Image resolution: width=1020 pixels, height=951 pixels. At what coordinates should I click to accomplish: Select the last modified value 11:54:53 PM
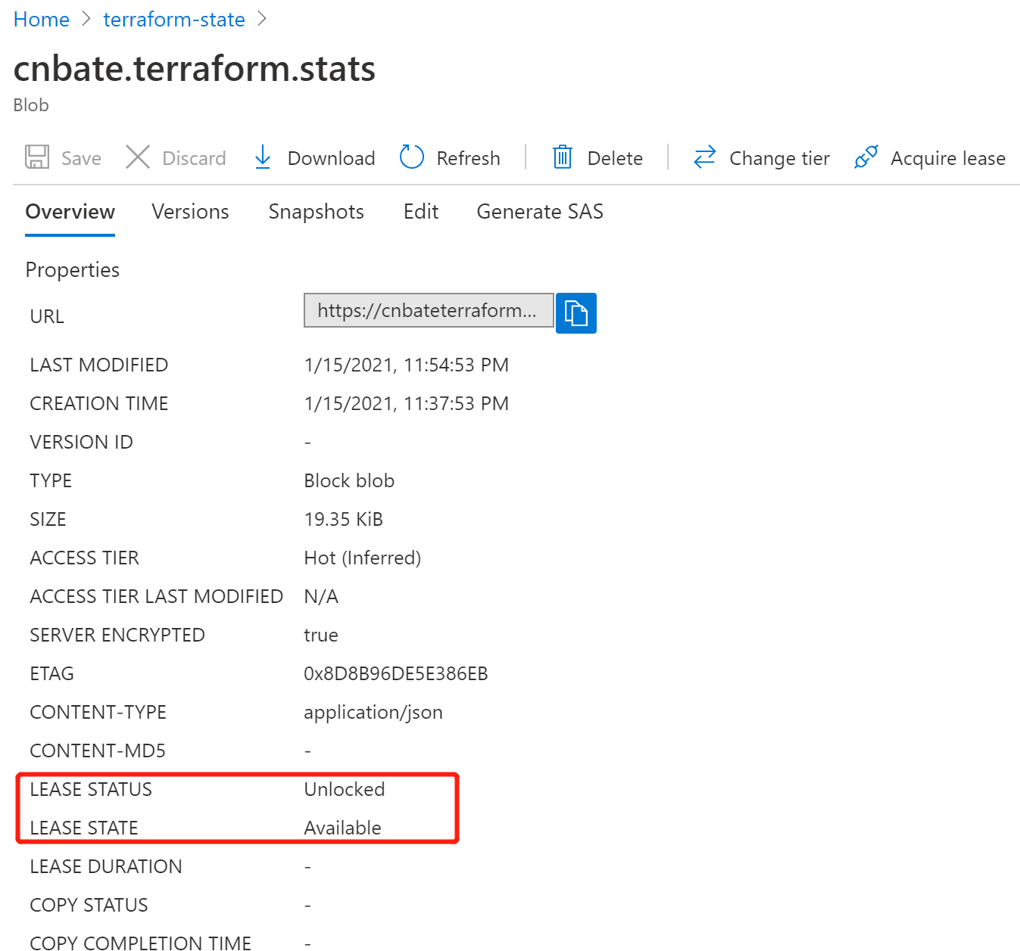point(456,365)
